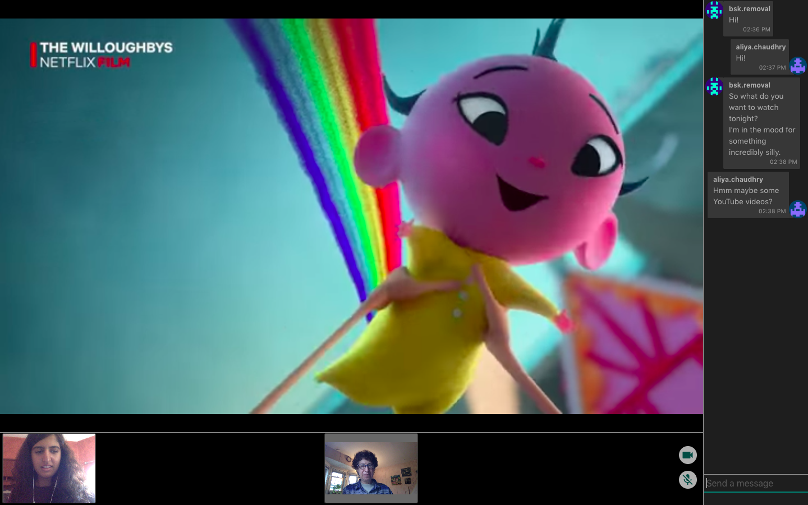
Task: Click the 02:36 PM timestamp
Action: coord(756,30)
